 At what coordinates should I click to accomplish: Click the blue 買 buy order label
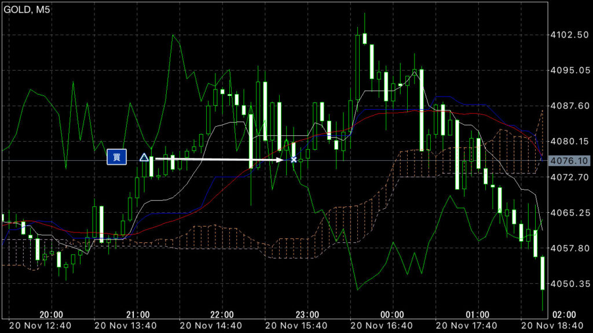pos(116,157)
